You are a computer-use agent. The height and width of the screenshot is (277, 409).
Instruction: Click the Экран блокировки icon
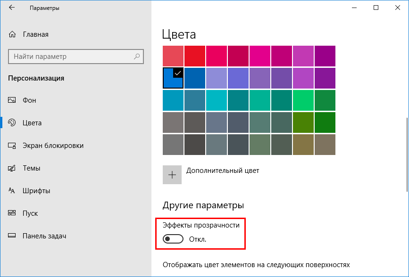(x=12, y=146)
